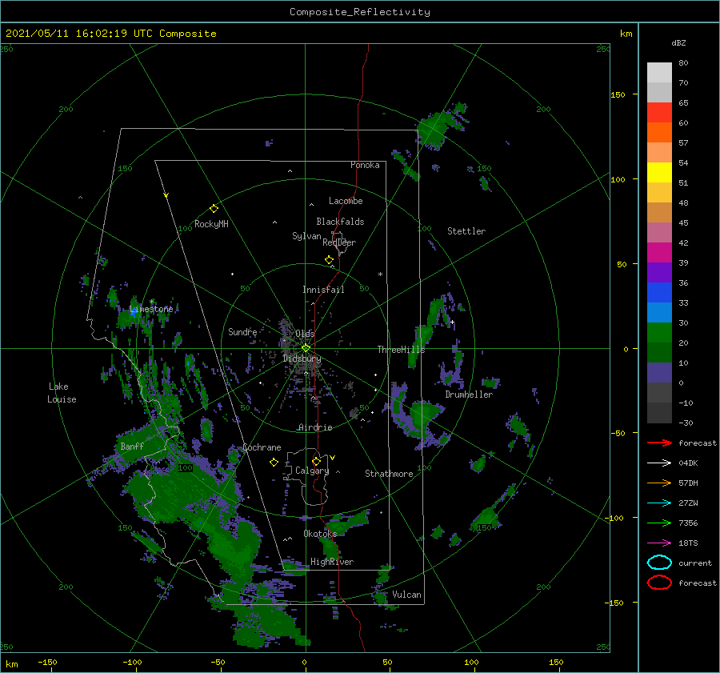This screenshot has height=673, width=720.
Task: Click the magenta 18TS arrow legend icon
Action: pos(659,543)
